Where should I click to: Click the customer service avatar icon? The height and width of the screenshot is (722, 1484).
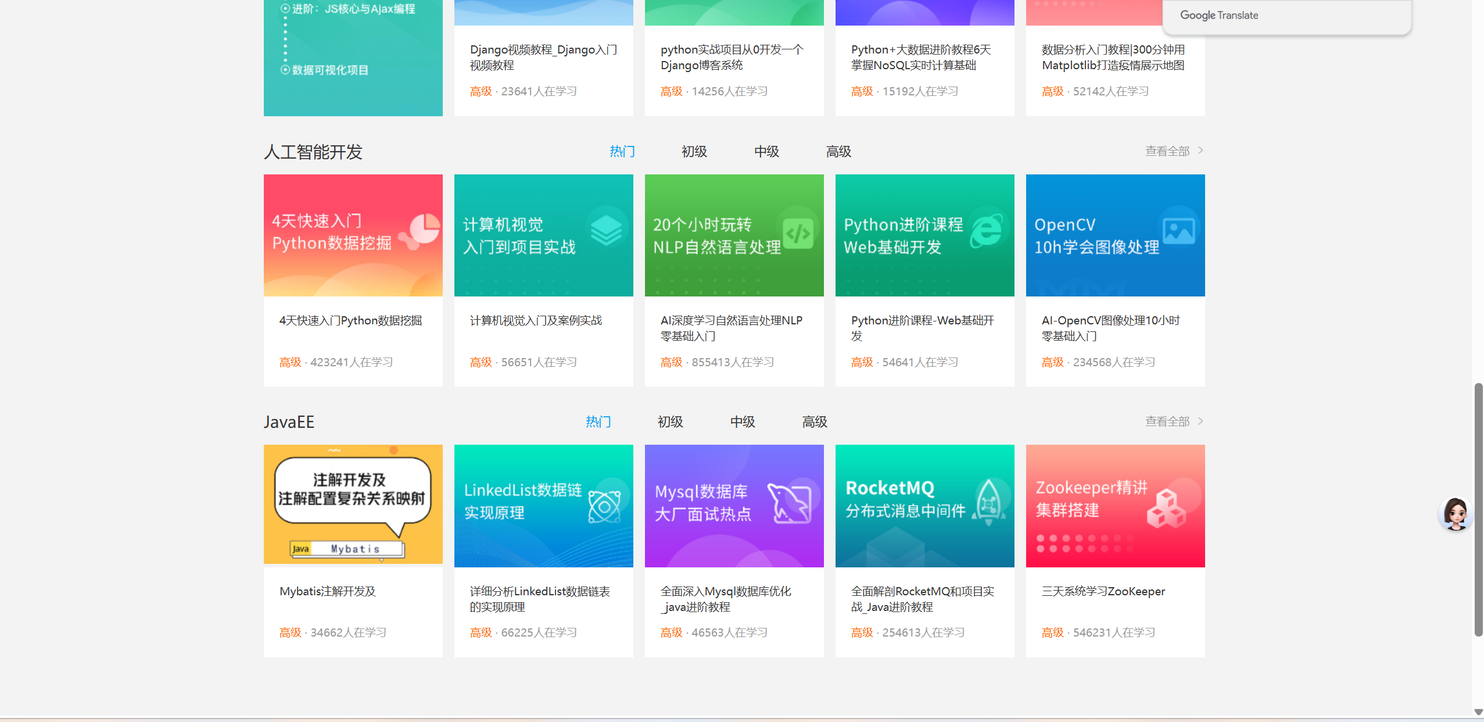coord(1456,513)
